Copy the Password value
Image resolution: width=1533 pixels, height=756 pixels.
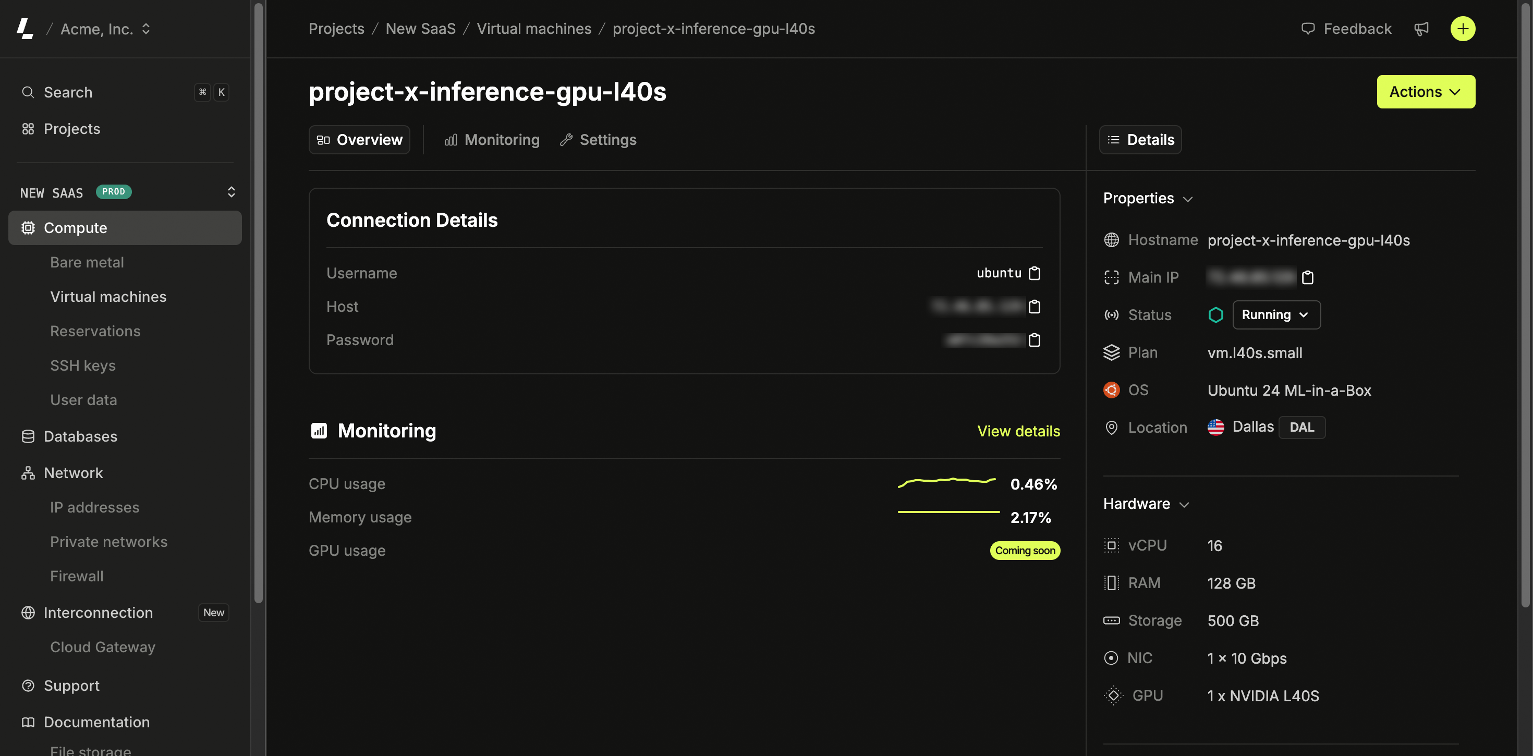(x=1035, y=340)
